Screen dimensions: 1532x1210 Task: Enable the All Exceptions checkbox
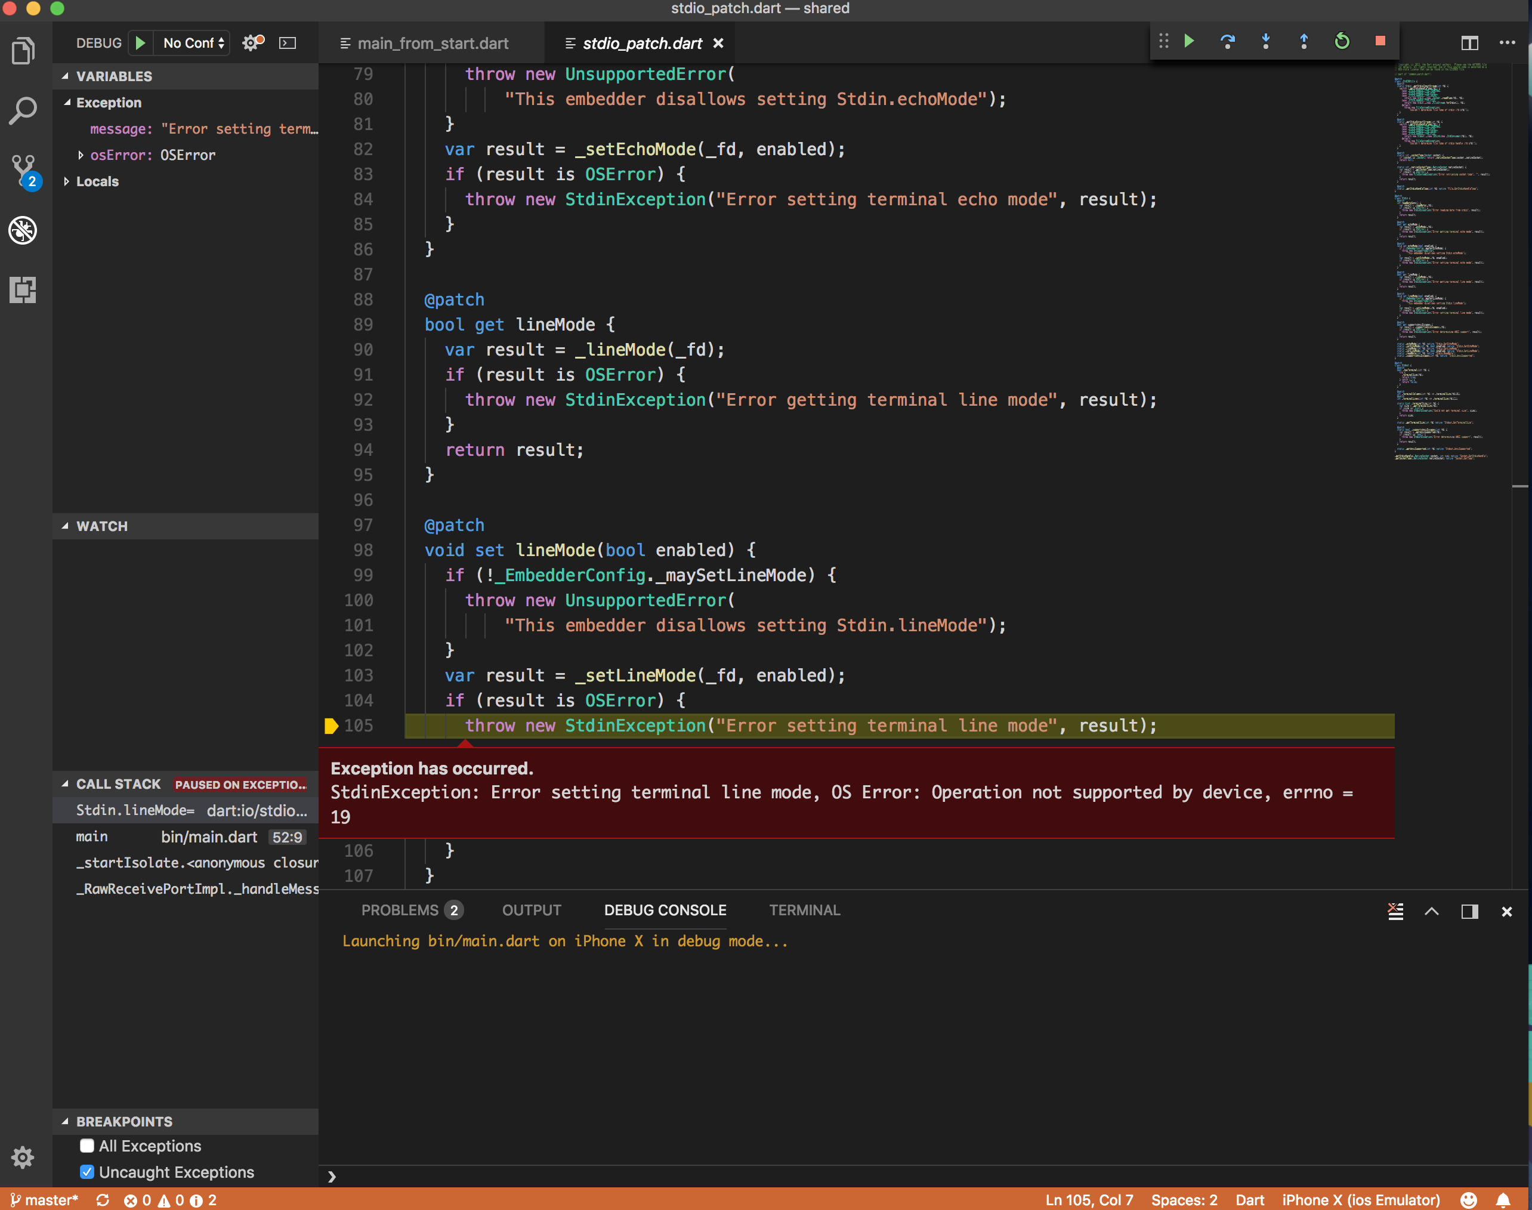click(87, 1146)
